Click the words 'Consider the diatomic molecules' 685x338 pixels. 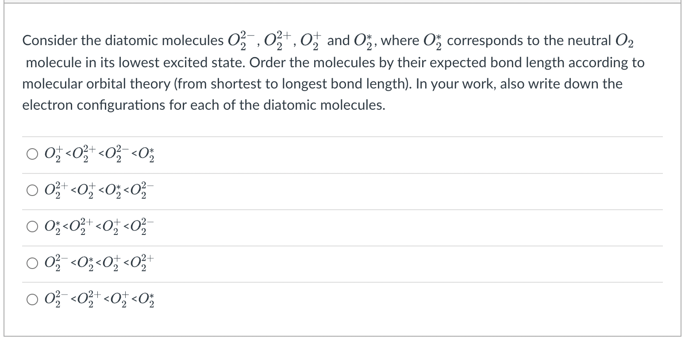tap(123, 41)
